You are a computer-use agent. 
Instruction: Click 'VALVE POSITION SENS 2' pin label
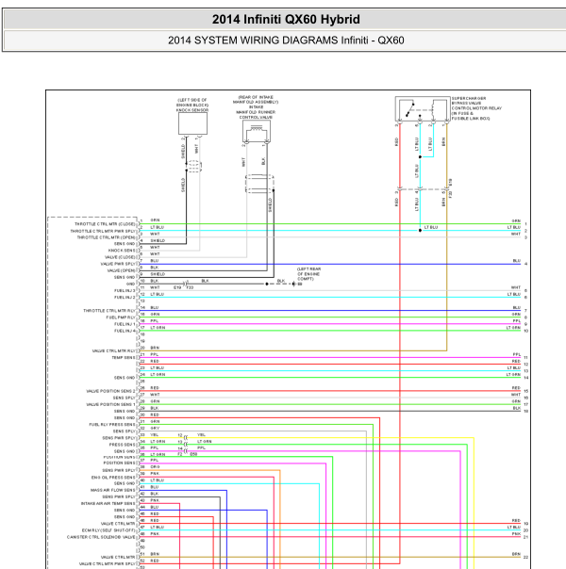click(x=110, y=391)
